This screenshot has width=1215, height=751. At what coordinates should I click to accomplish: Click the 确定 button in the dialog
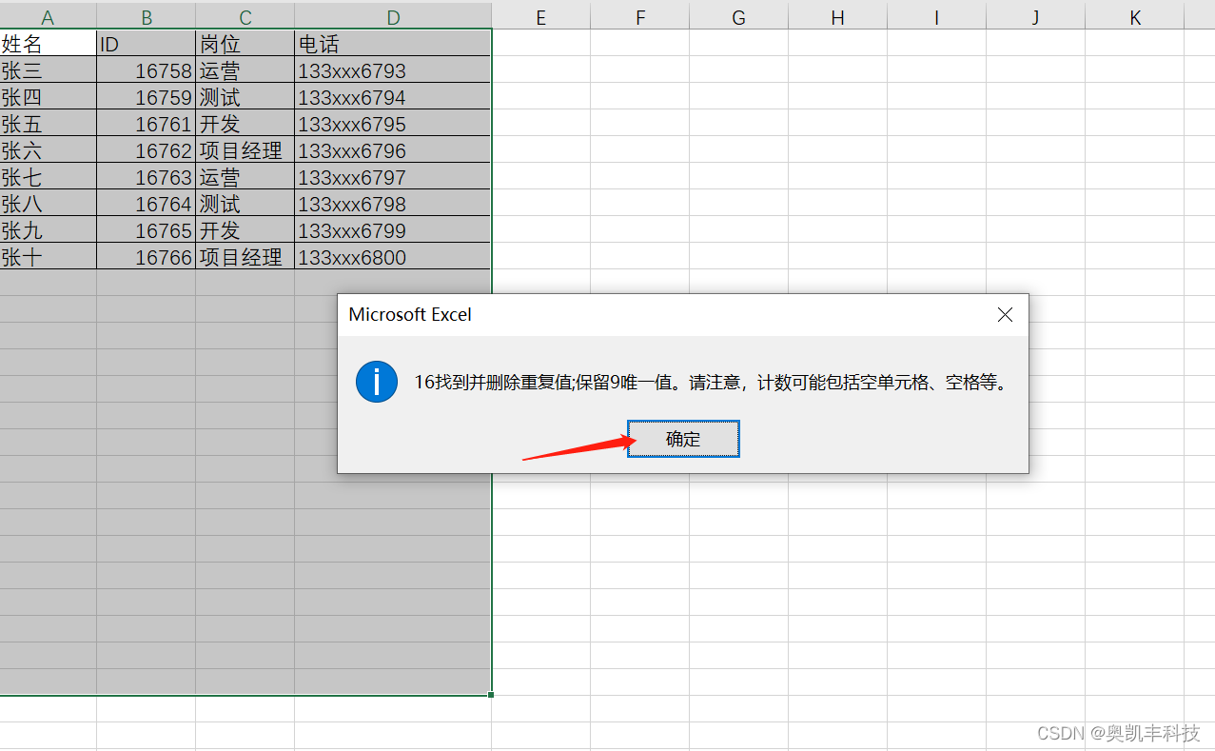pos(683,439)
